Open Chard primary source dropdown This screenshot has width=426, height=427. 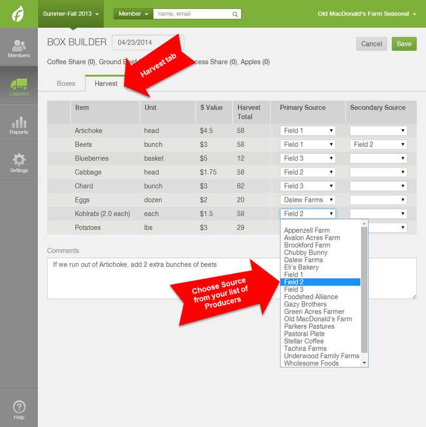[x=308, y=186]
